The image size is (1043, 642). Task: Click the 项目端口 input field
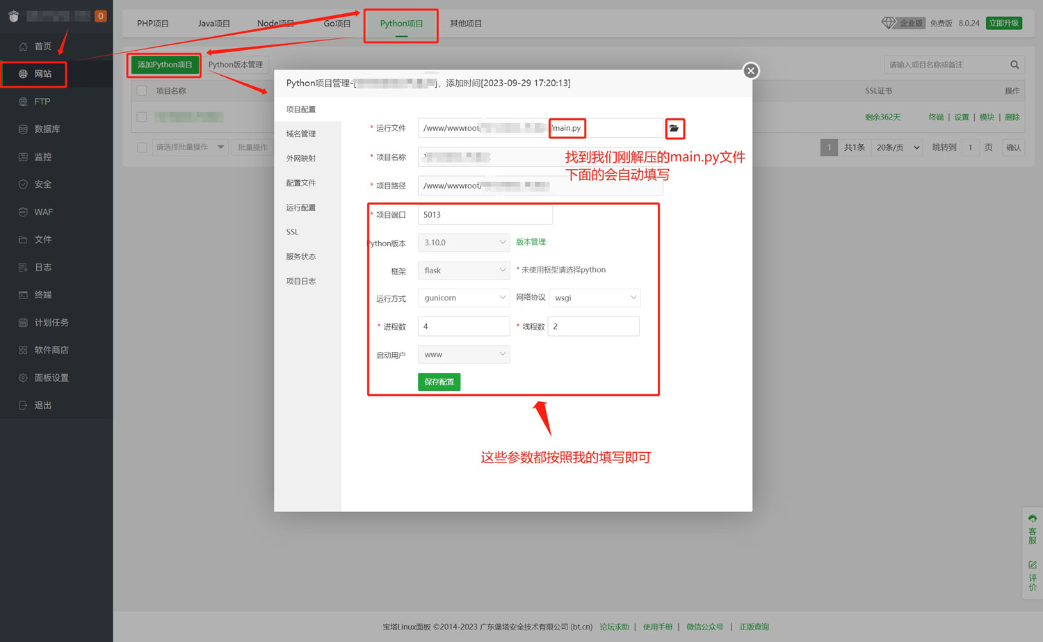click(485, 215)
